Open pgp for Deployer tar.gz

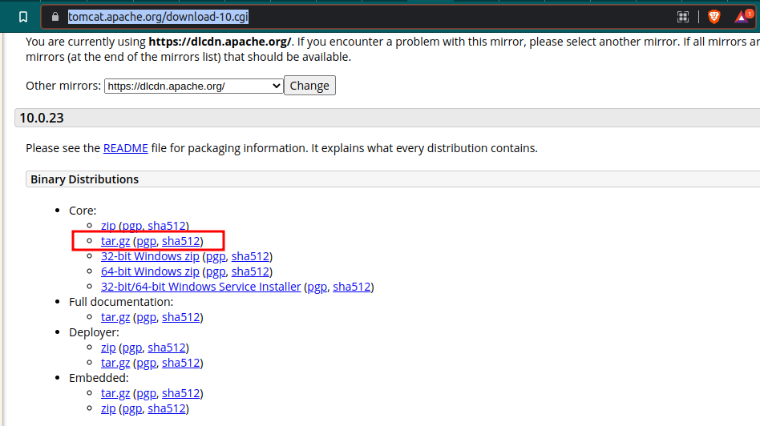coord(147,363)
